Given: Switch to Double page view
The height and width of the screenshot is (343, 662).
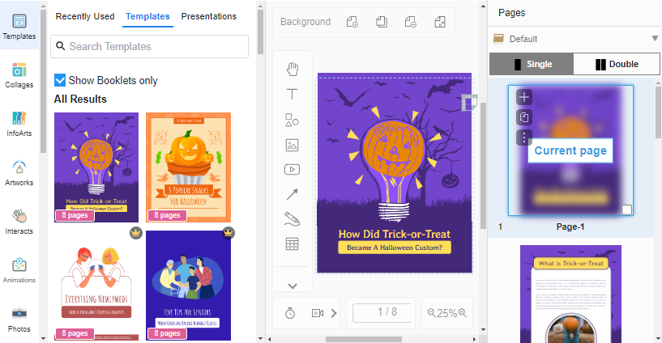Looking at the screenshot, I should [617, 64].
